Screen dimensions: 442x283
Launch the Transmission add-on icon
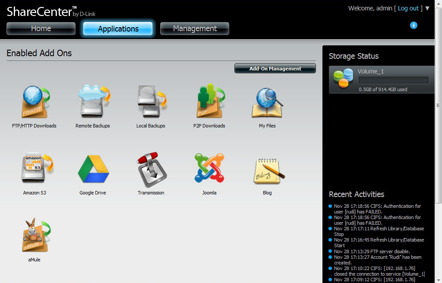click(152, 169)
